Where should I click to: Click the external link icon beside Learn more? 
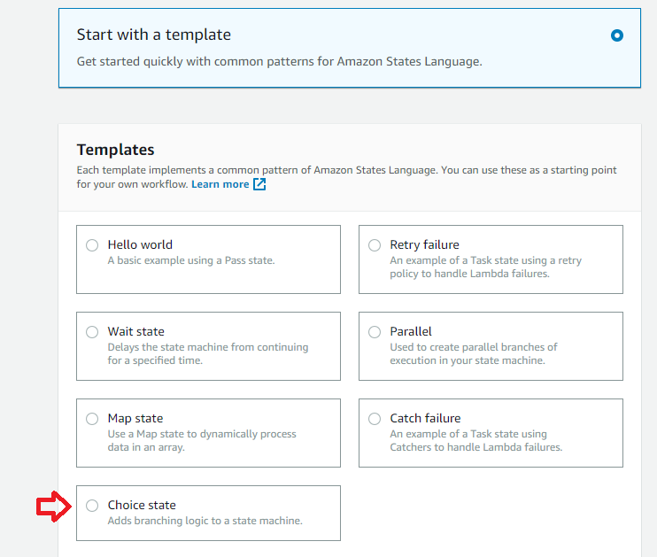click(259, 184)
